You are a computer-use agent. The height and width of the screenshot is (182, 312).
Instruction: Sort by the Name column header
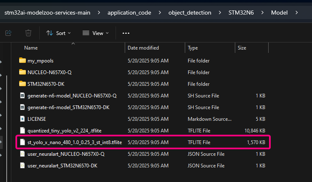coord(31,48)
